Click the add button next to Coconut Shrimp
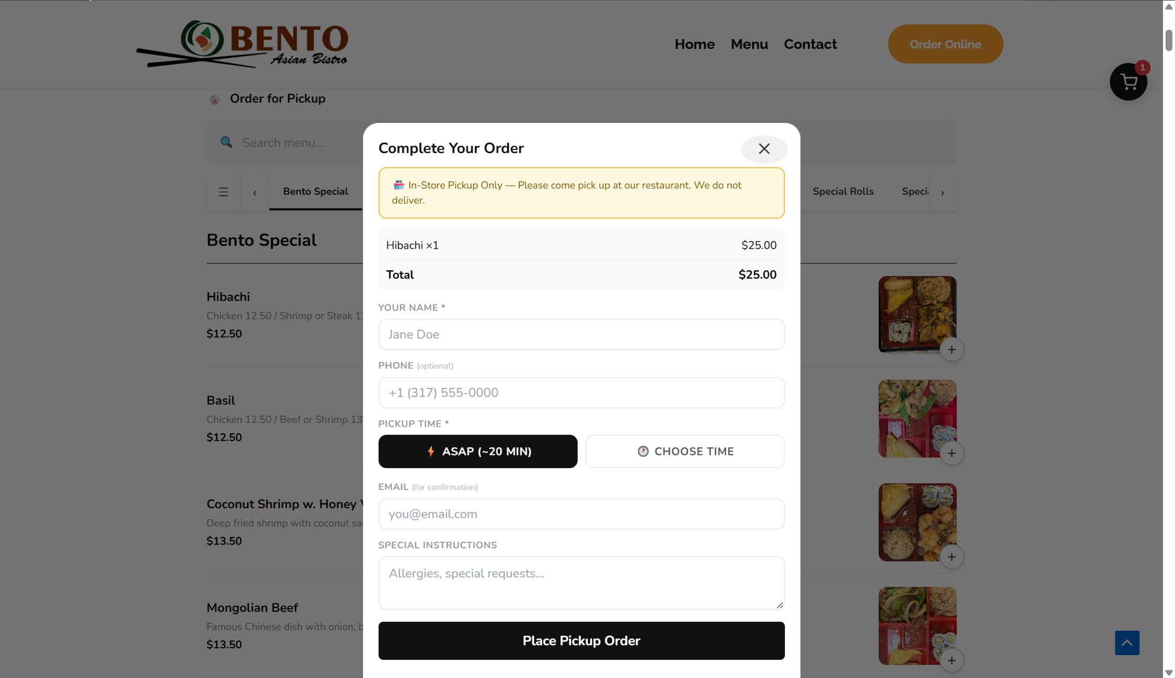Screen dimensions: 1175x678 pyautogui.click(x=952, y=557)
